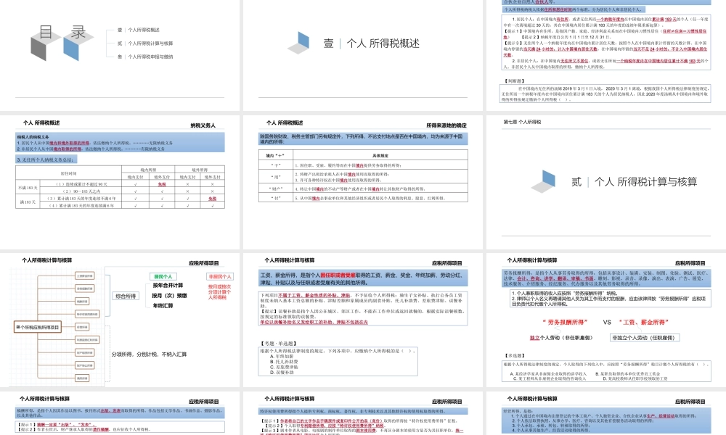Click the 综合所得 box in diagram

coord(126,296)
